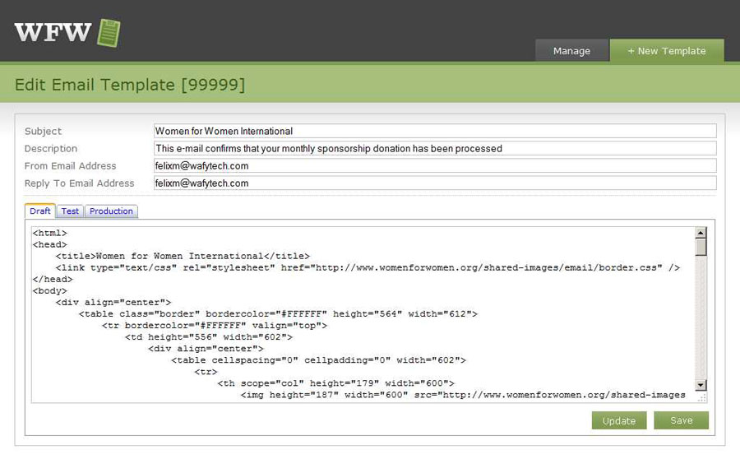
Task: Switch to the Production tab
Action: point(111,211)
